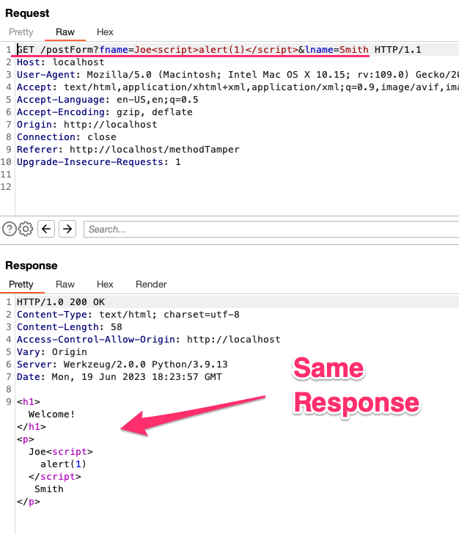459x534 pixels.
Task: Switch Request view to Pretty tab
Action: (21, 32)
